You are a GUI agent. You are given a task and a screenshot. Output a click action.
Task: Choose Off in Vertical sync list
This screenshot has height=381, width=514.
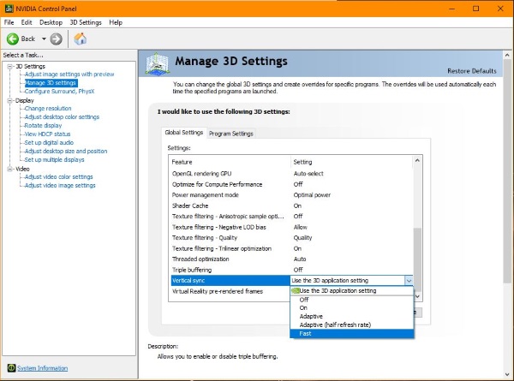click(352, 300)
